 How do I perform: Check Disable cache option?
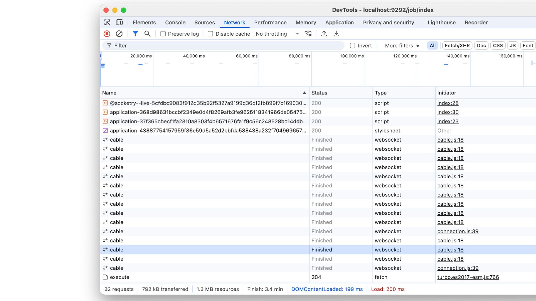tap(210, 34)
